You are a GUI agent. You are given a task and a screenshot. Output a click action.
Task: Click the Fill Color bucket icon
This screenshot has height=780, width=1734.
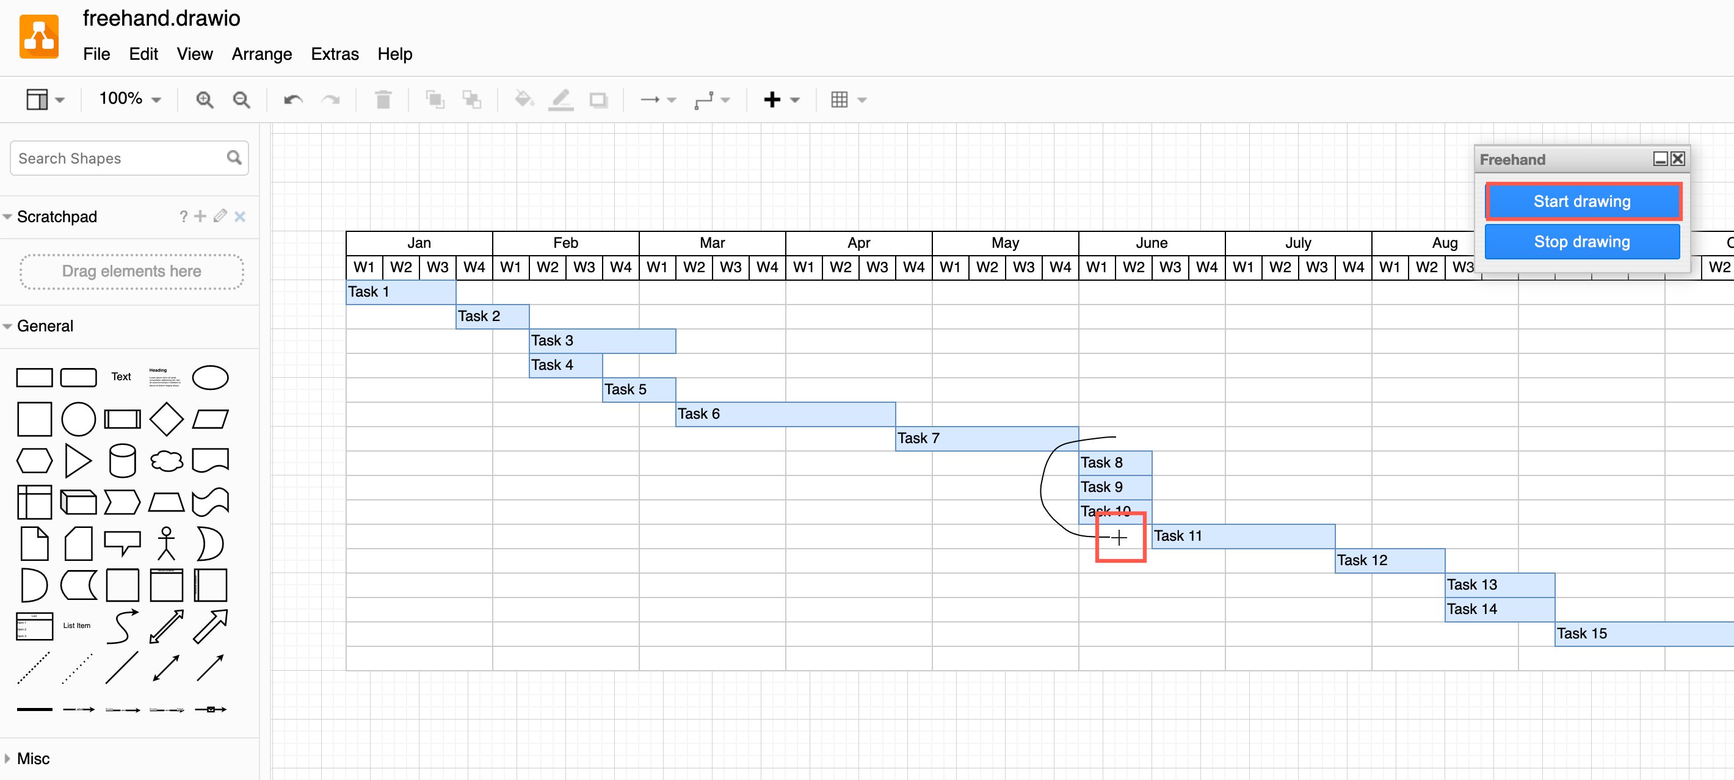524,100
